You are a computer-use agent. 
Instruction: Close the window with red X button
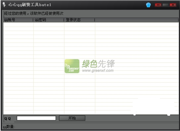pos(173,5)
